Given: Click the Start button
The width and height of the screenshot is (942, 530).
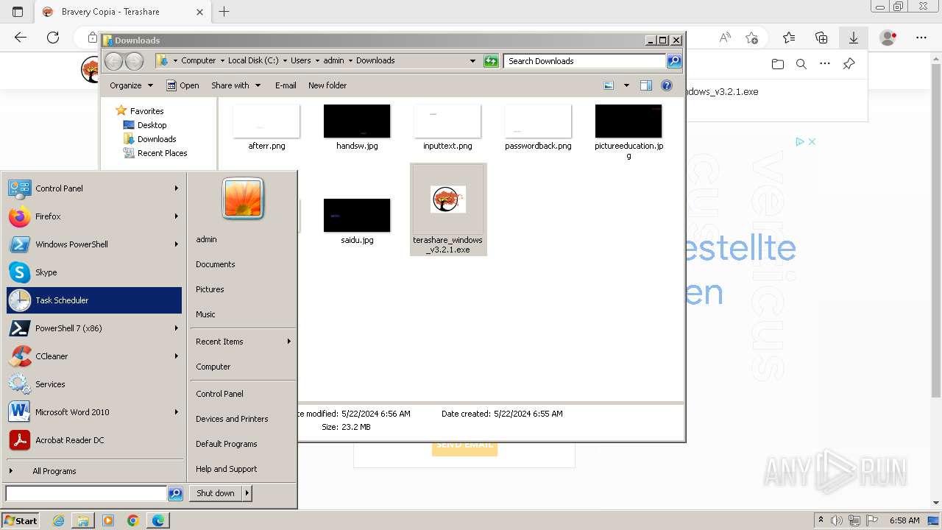Looking at the screenshot, I should click(x=21, y=520).
